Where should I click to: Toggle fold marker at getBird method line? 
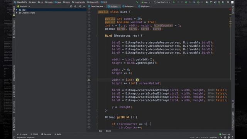pos(97,117)
